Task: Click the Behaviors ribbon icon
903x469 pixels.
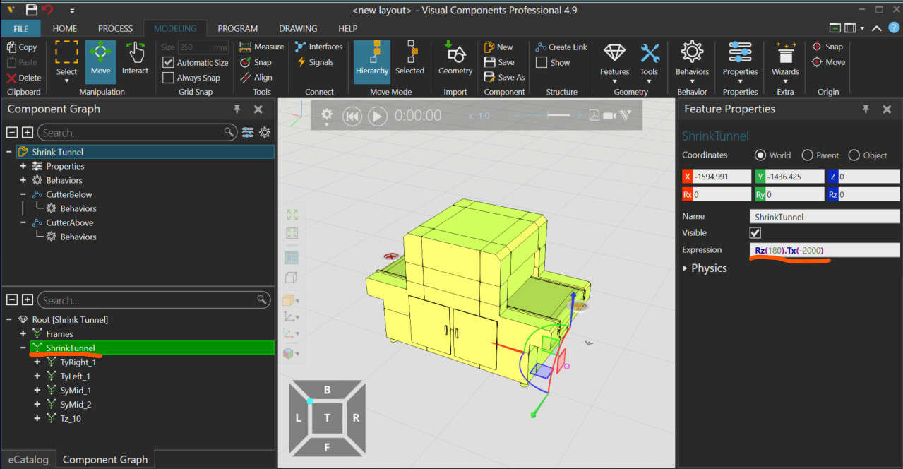Action: pos(691,61)
